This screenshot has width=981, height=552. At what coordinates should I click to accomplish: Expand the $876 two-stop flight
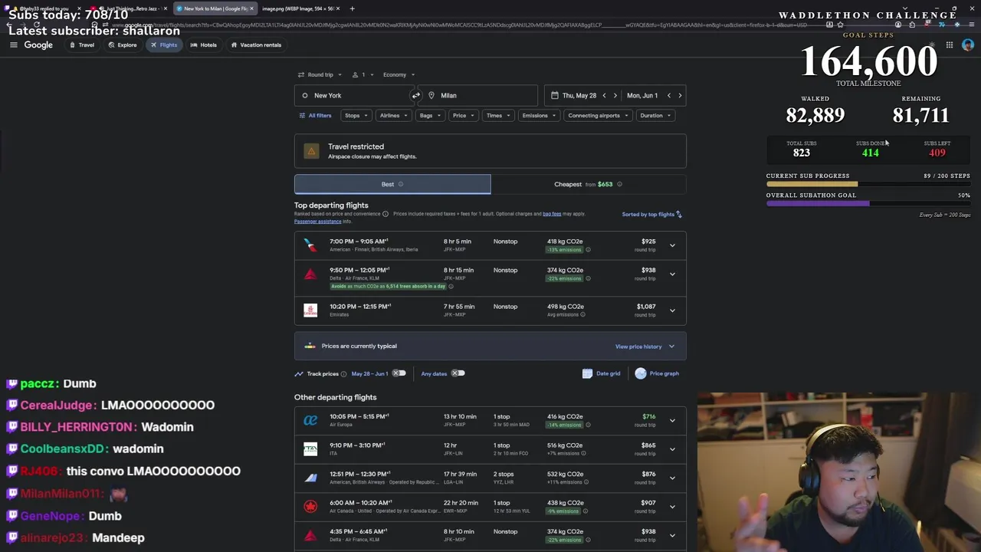click(672, 478)
